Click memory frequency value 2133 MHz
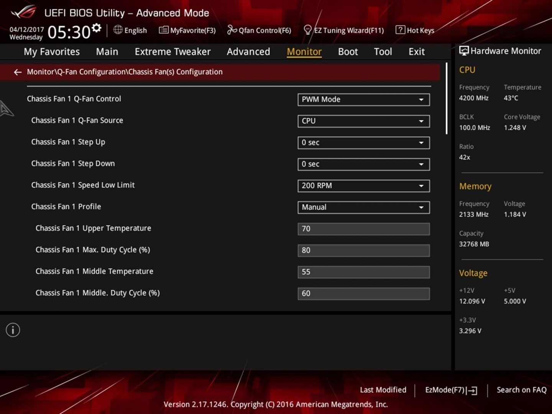 click(474, 215)
